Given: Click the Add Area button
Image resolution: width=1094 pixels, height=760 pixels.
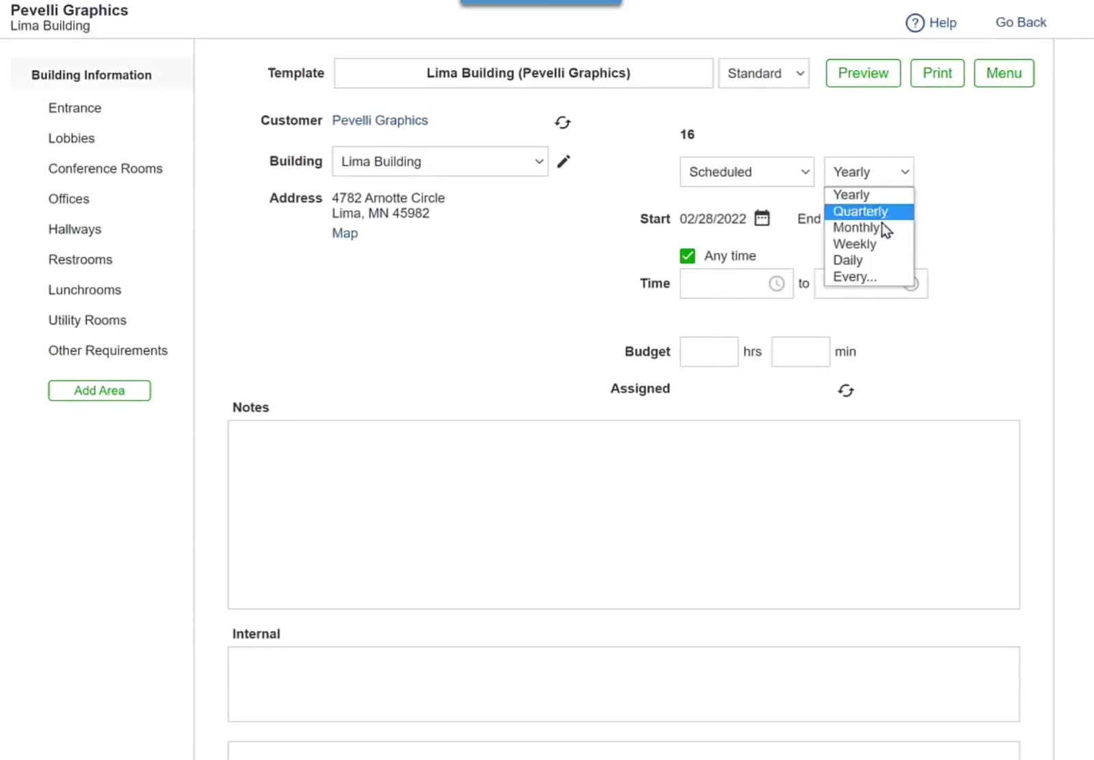Looking at the screenshot, I should pos(99,390).
